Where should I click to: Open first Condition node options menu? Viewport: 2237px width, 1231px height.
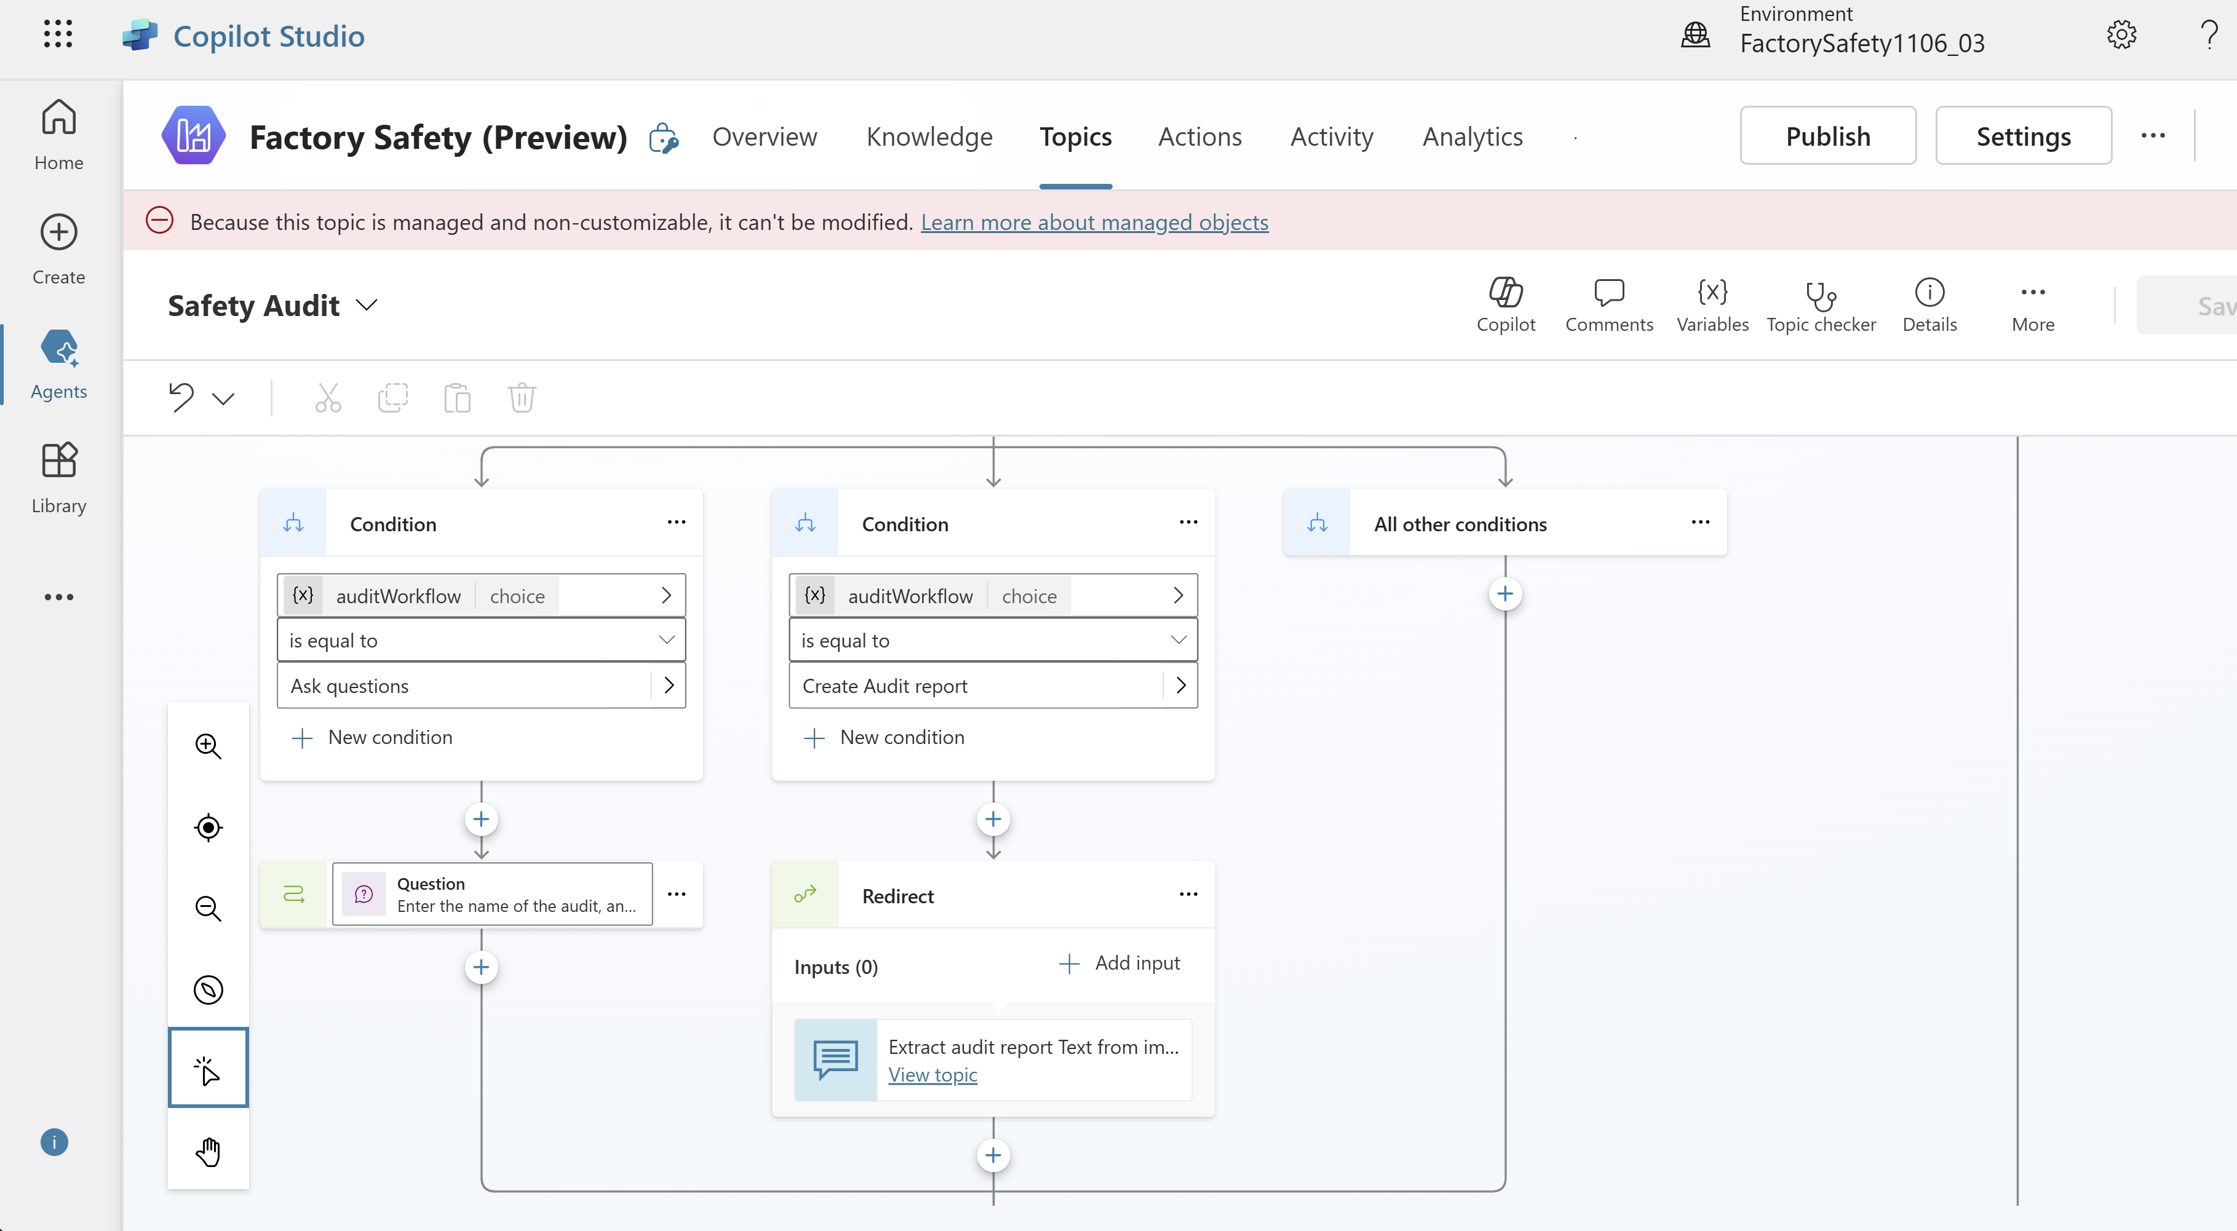(x=677, y=522)
